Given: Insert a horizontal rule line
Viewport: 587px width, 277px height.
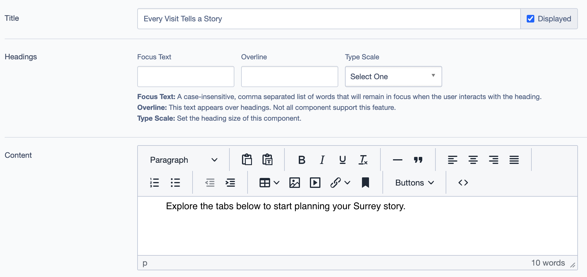Looking at the screenshot, I should pos(397,160).
